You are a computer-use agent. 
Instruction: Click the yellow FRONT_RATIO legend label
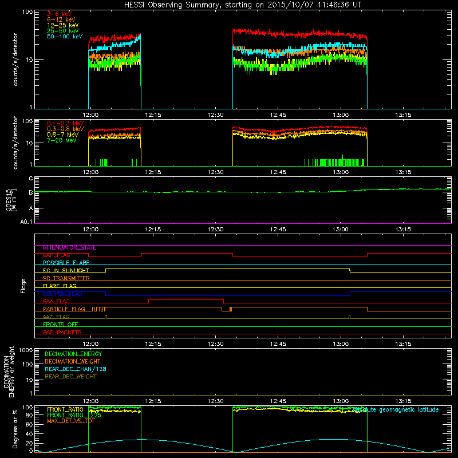pos(65,409)
